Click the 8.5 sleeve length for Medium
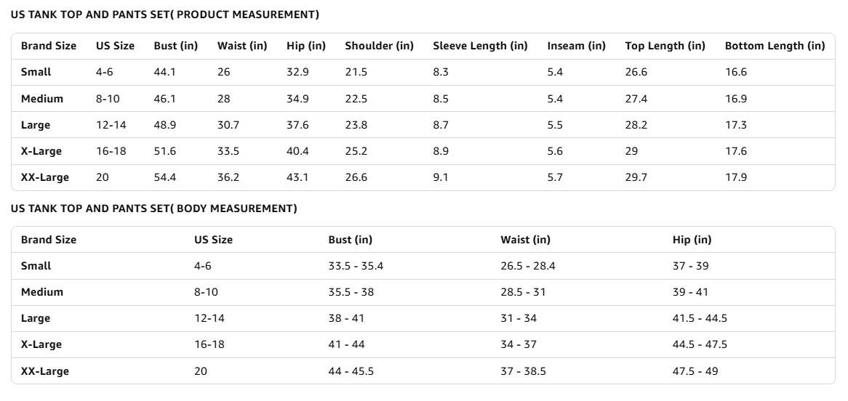This screenshot has width=848, height=401. click(x=441, y=99)
